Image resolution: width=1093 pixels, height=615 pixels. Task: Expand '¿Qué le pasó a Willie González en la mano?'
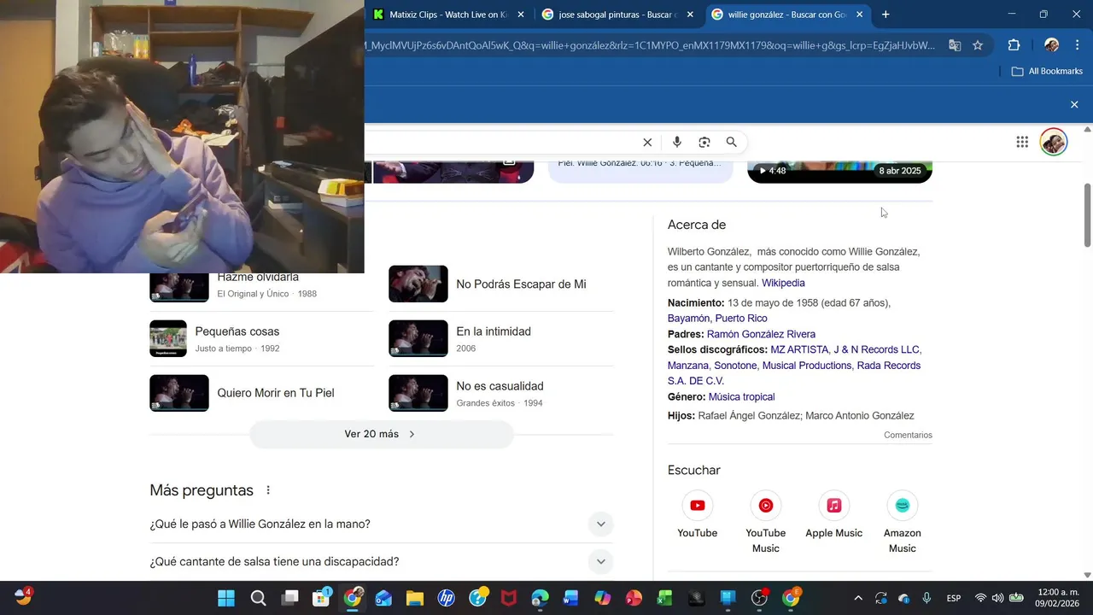pos(382,524)
